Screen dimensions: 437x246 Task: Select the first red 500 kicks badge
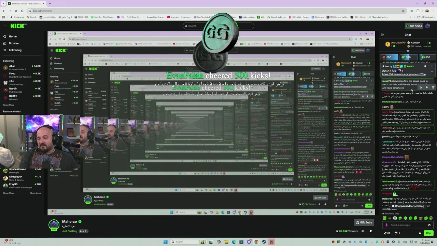390,57
